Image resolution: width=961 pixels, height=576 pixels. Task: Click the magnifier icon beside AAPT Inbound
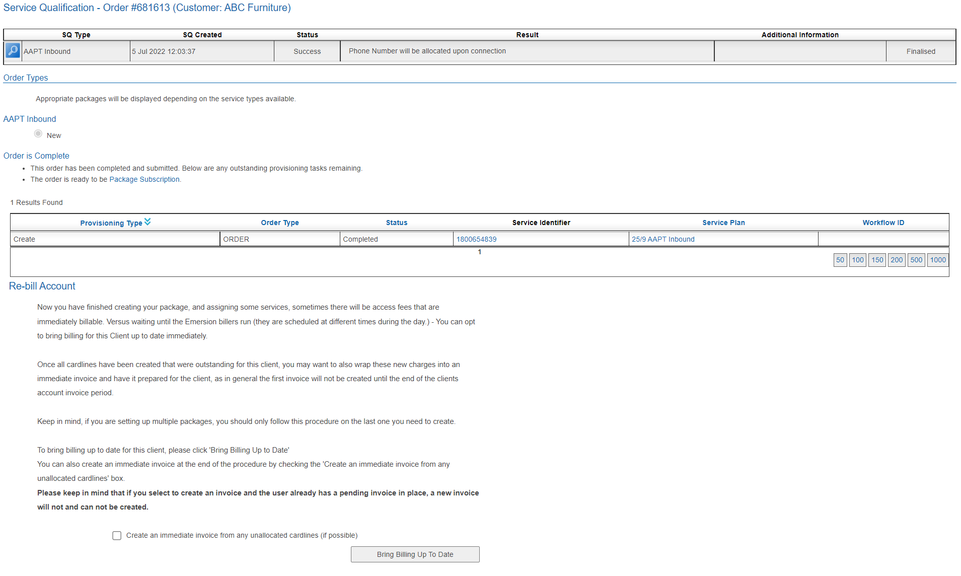pos(13,51)
